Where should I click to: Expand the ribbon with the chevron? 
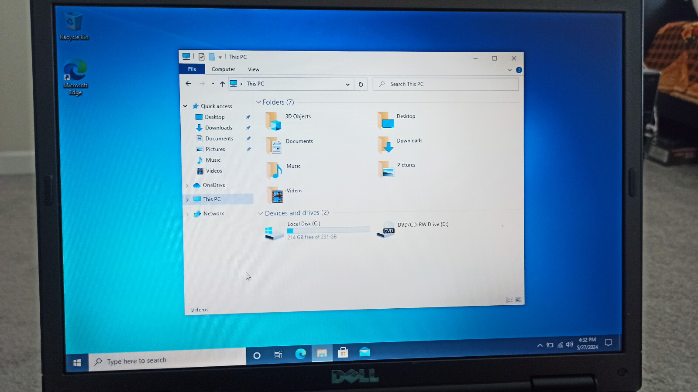(509, 70)
